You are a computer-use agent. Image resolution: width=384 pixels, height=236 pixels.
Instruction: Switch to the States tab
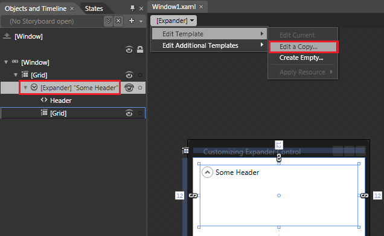(94, 8)
